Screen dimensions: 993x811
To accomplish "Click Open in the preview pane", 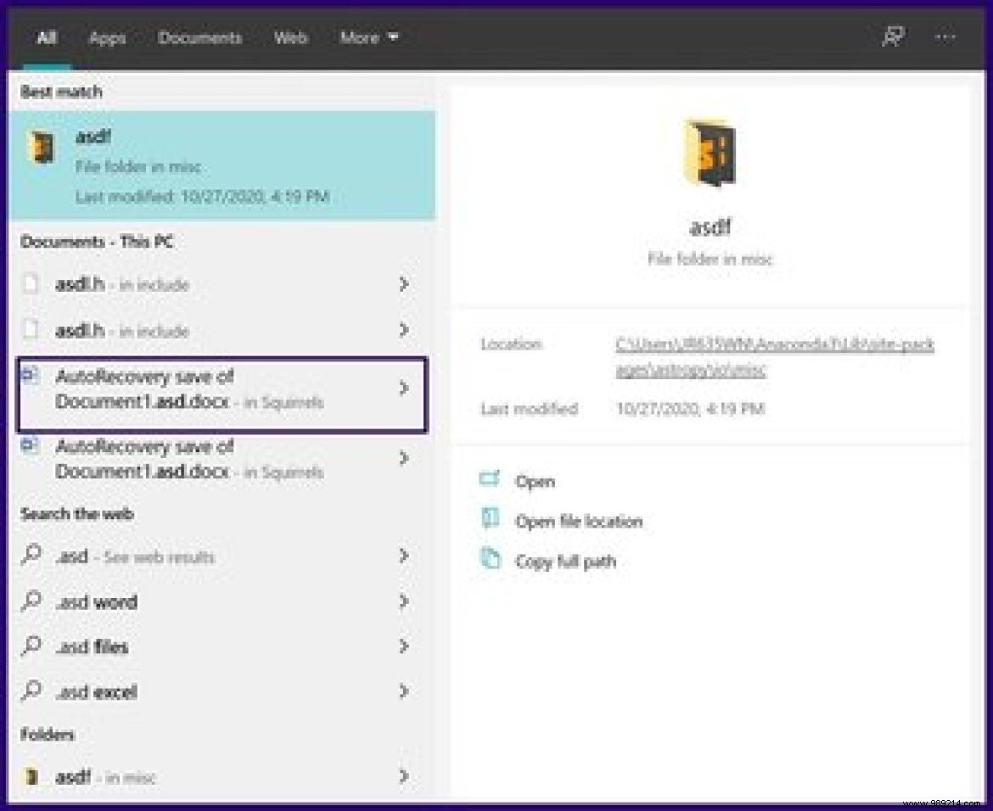I will (535, 481).
